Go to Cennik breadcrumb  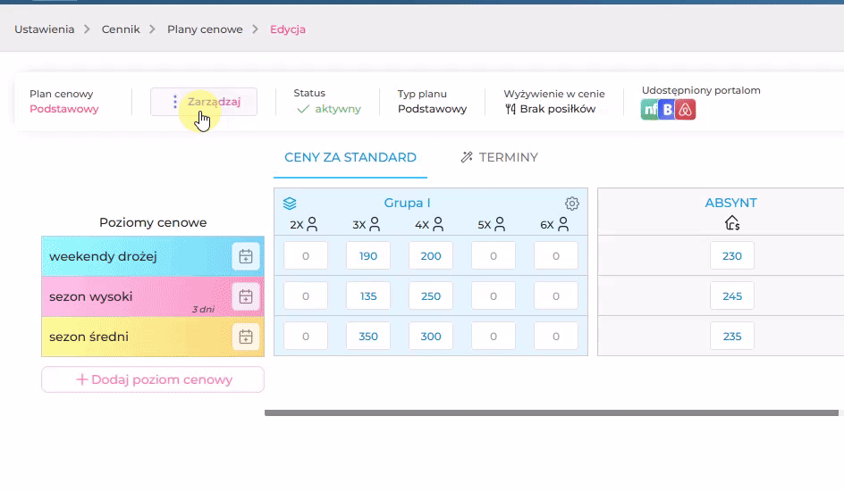point(121,29)
